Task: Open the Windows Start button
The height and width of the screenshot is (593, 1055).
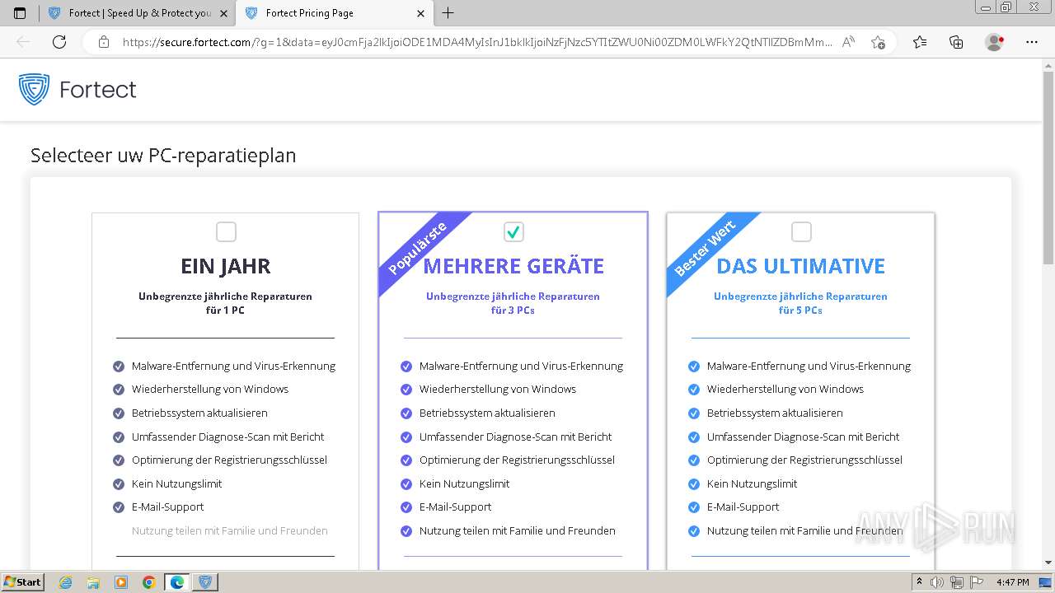Action: point(23,581)
